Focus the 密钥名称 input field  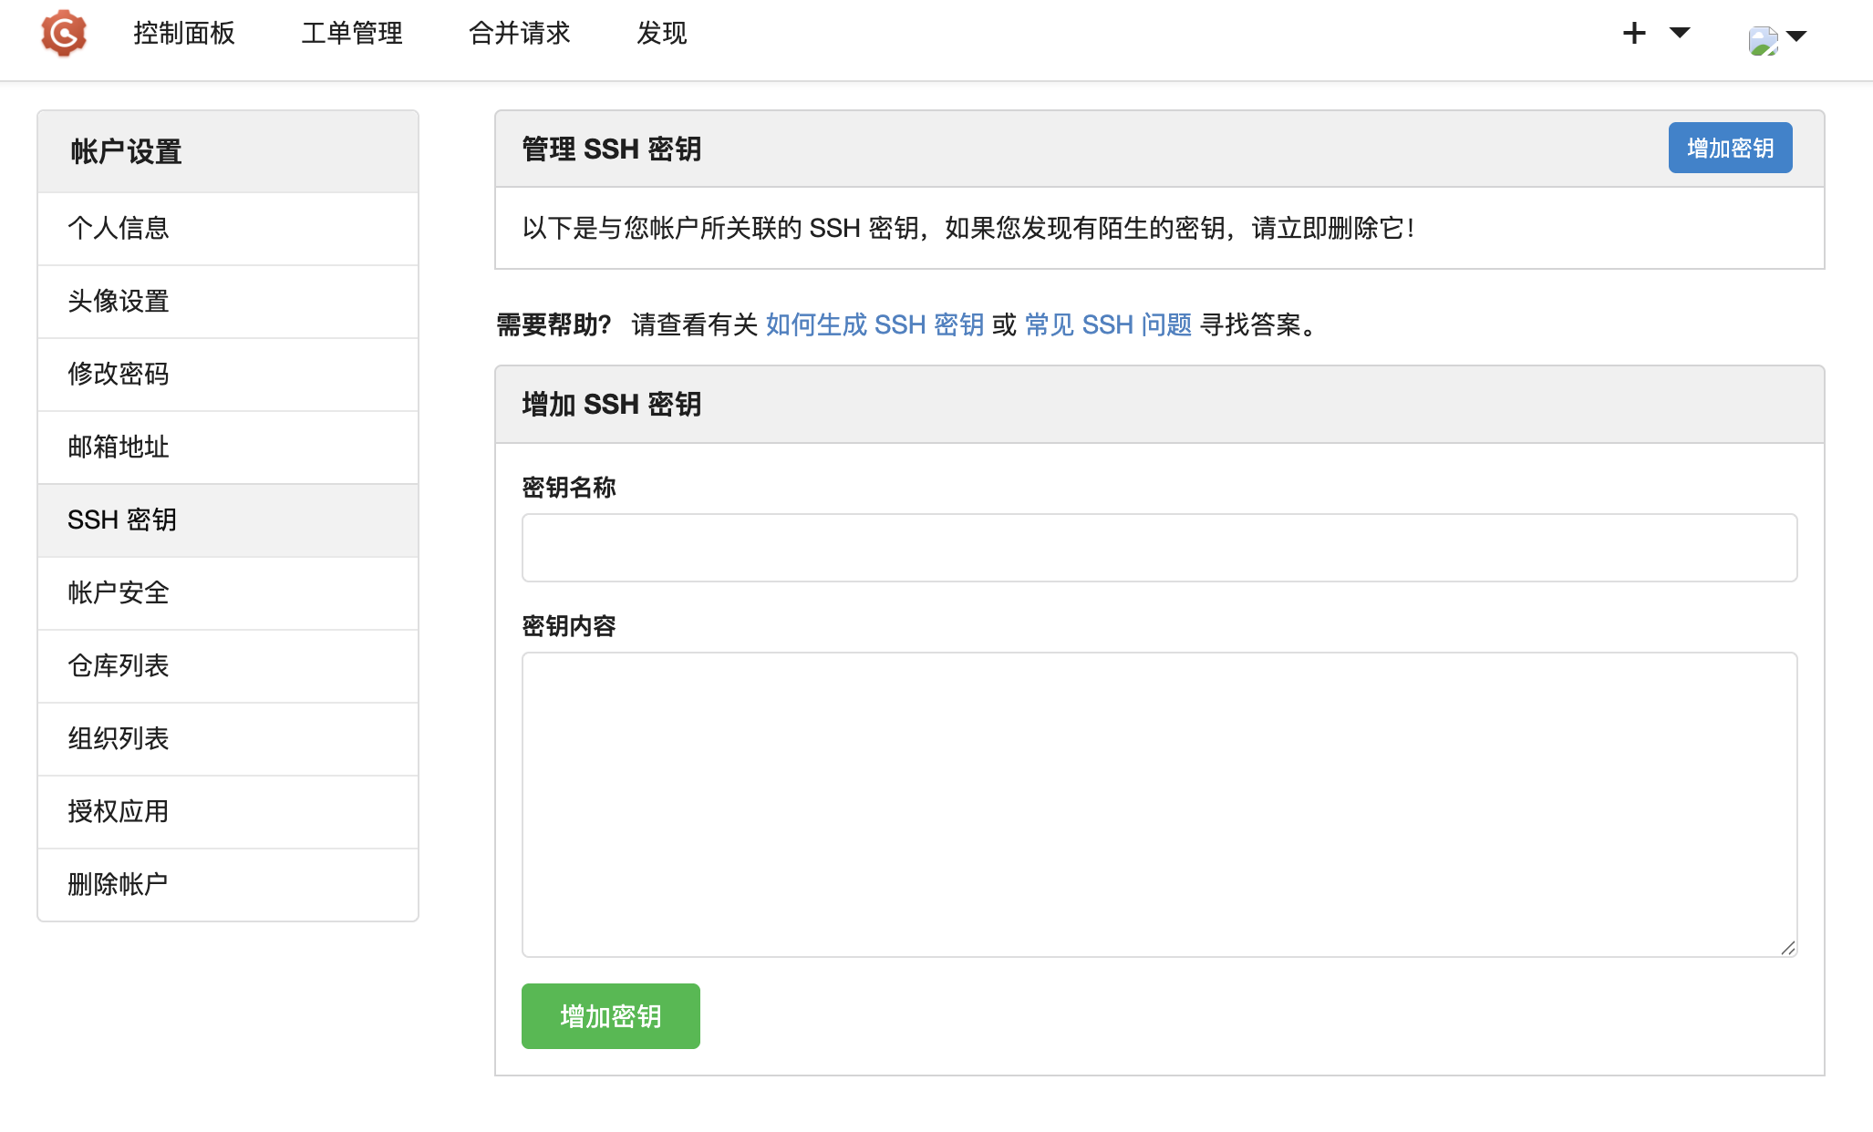(x=1159, y=548)
